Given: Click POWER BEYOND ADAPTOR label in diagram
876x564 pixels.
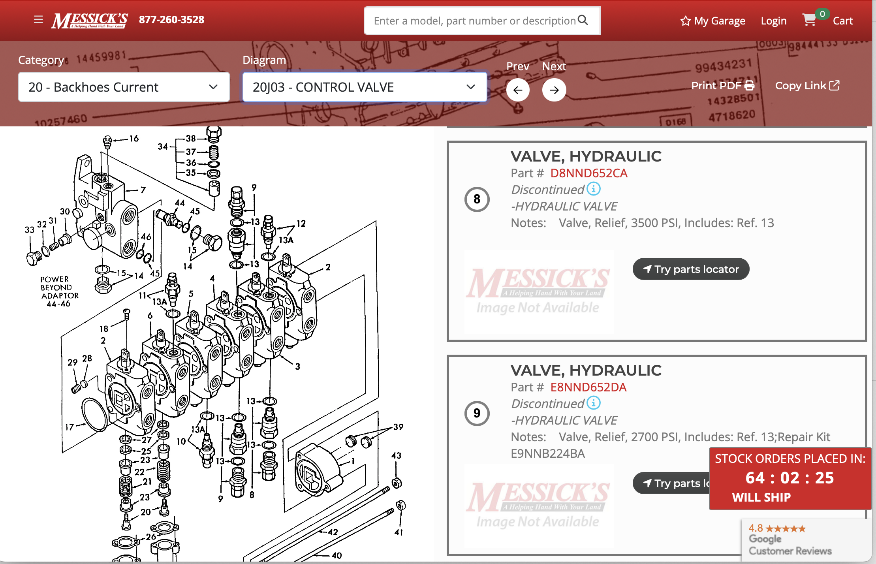Looking at the screenshot, I should 59,291.
